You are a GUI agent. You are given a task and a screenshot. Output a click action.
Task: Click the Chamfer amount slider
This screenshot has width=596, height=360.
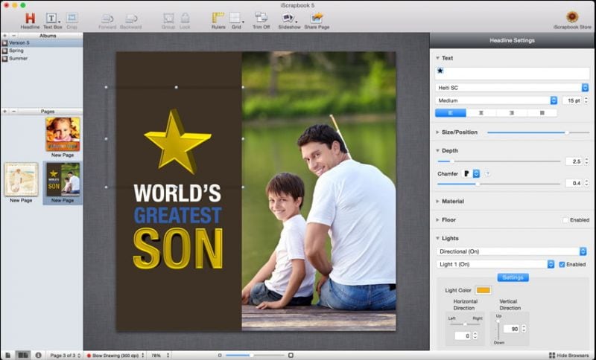click(x=498, y=184)
